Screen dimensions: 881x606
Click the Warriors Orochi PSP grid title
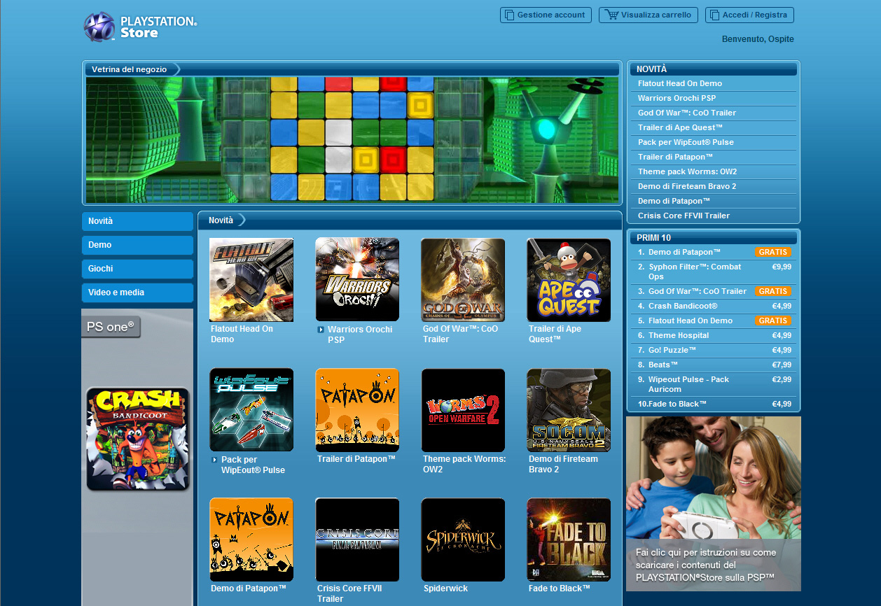coord(360,334)
